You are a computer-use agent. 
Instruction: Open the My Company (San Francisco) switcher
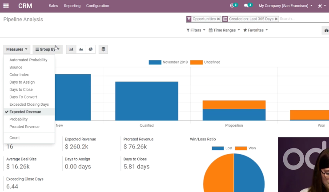click(285, 6)
